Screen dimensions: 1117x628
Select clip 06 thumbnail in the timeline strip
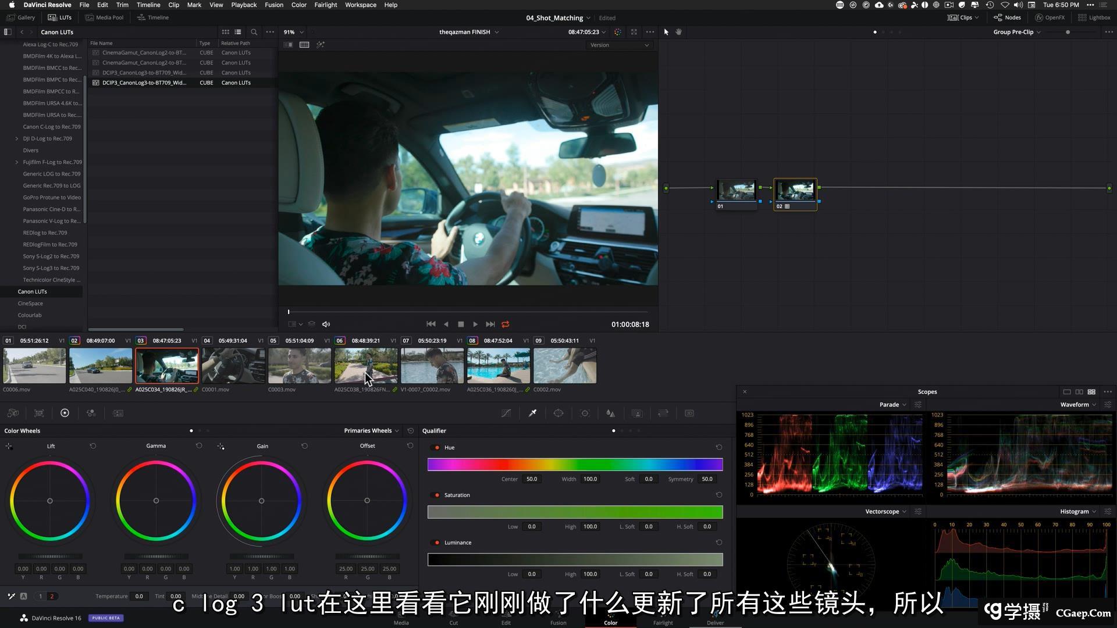pos(365,366)
